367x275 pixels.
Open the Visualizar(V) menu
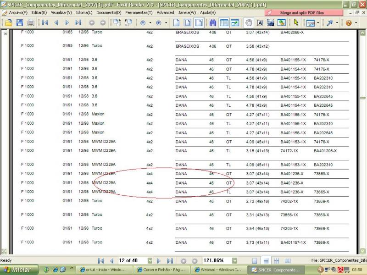[61, 13]
